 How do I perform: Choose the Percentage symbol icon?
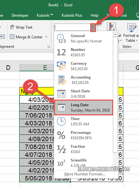61,135
